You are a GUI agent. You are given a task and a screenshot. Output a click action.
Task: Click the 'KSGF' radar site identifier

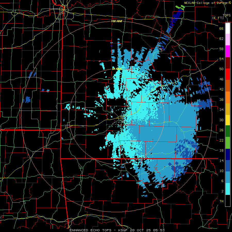click(x=123, y=230)
